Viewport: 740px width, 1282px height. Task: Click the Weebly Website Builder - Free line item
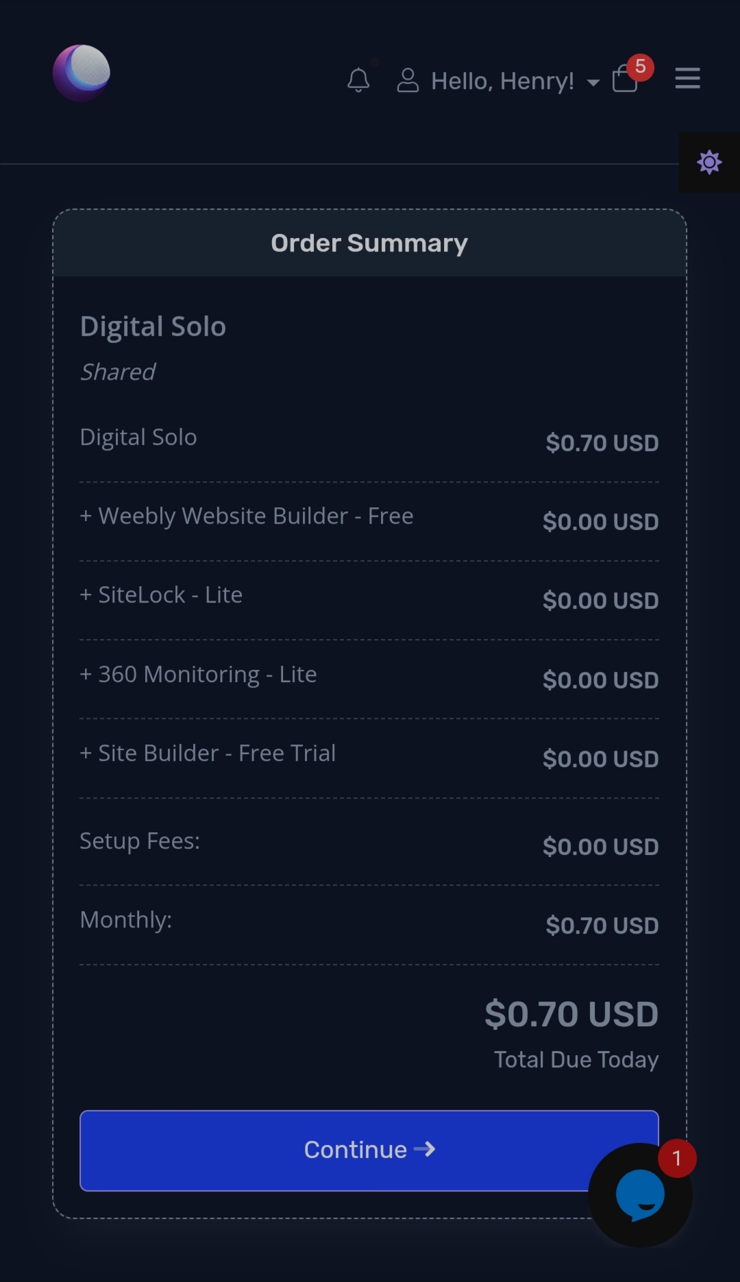(x=247, y=516)
